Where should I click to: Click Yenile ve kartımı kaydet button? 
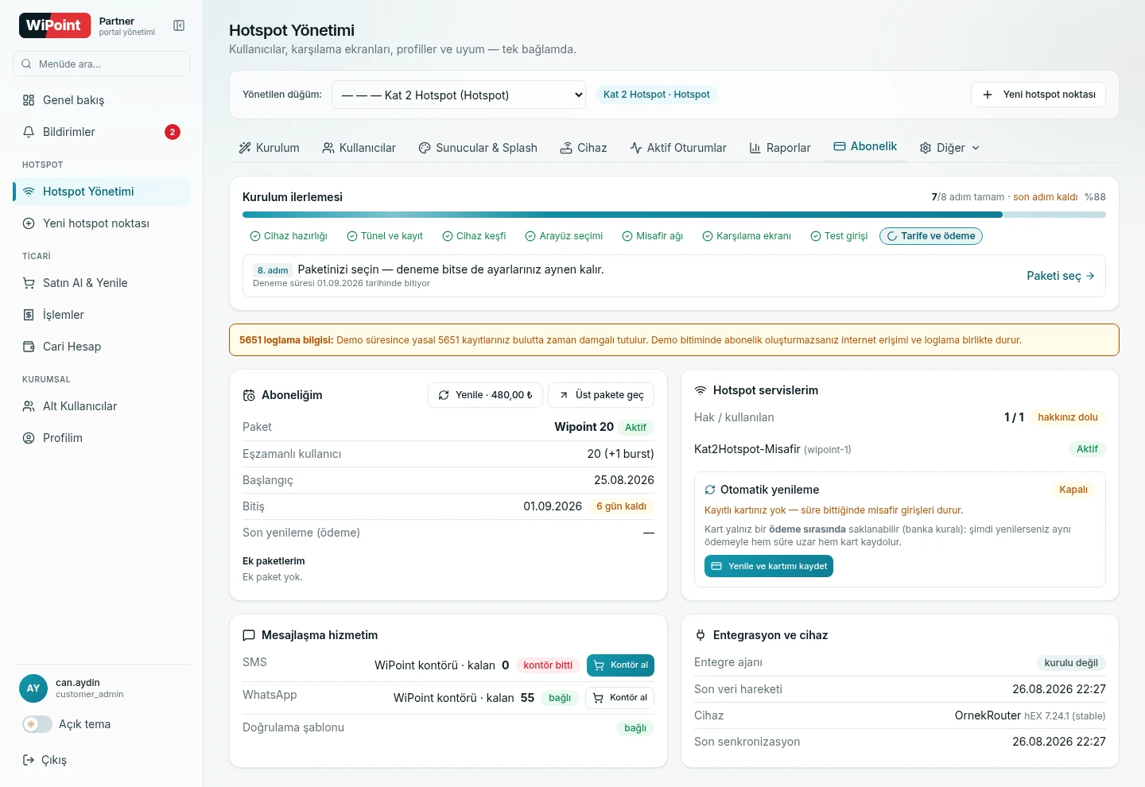[x=769, y=566]
